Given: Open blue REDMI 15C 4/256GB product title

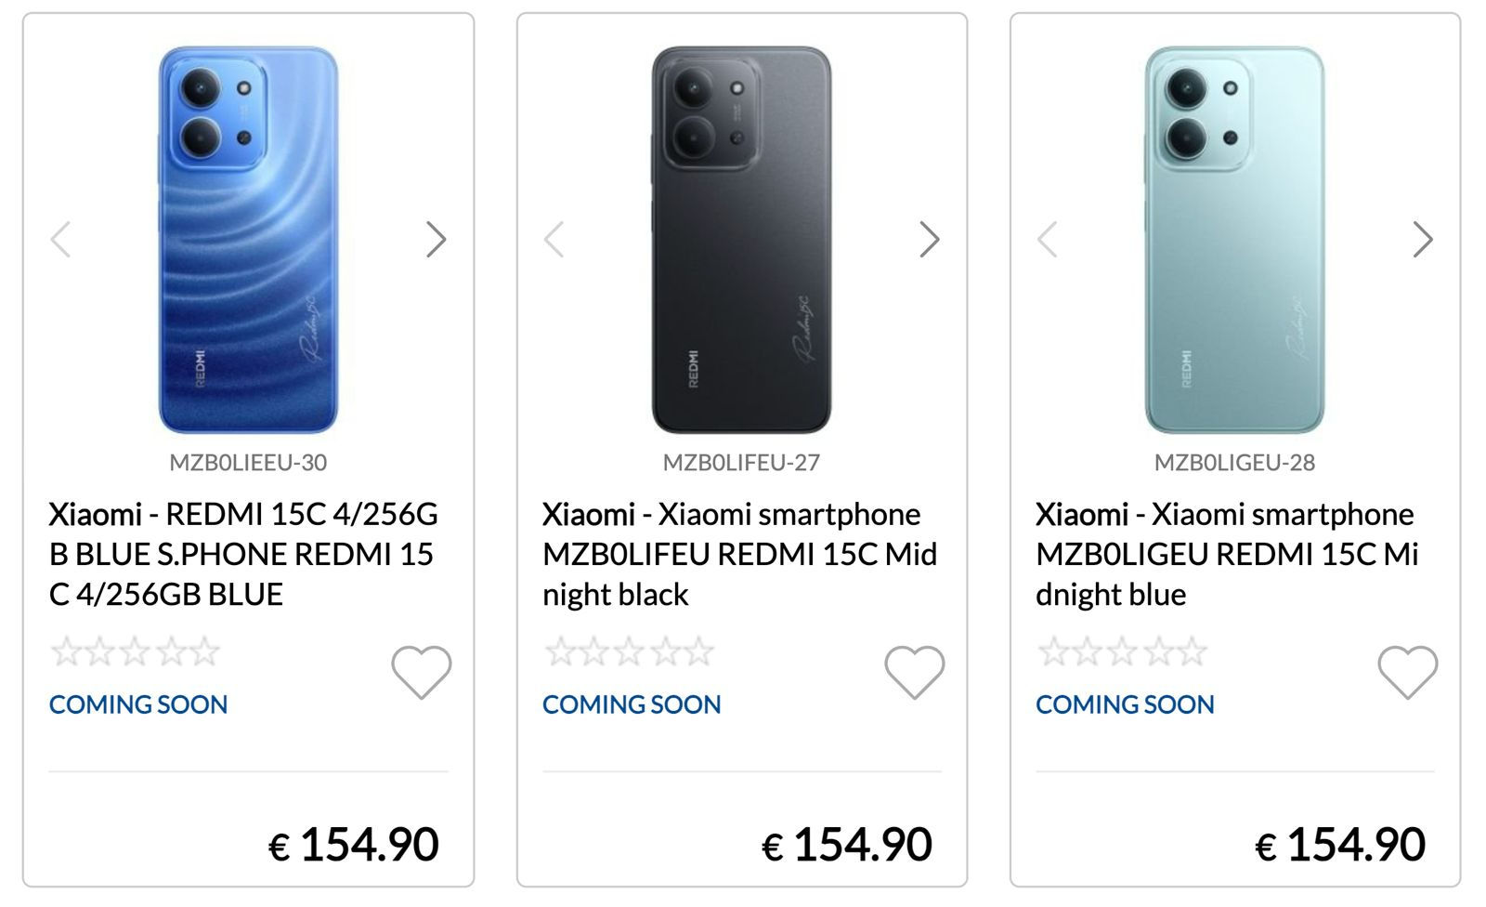Looking at the screenshot, I should tap(243, 554).
